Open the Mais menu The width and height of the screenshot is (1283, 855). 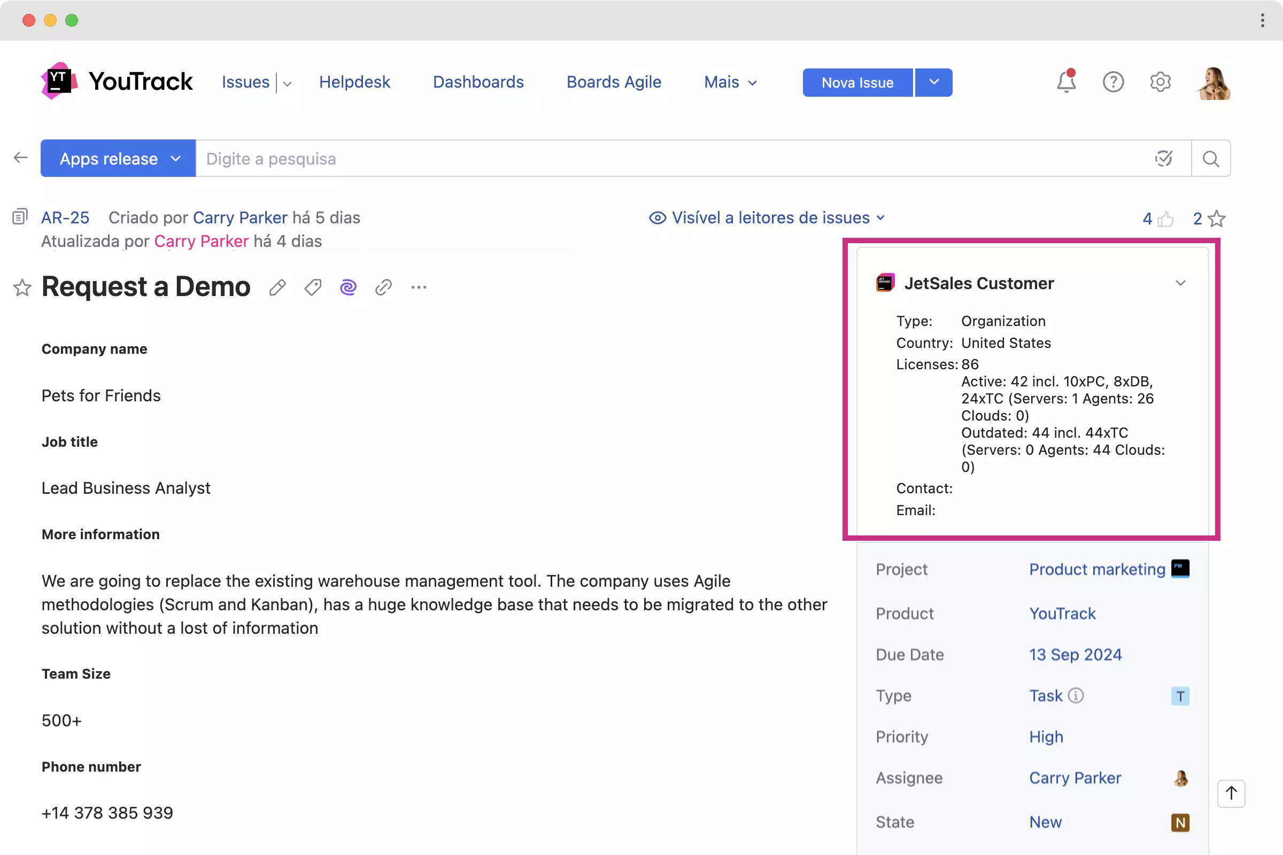coord(730,82)
